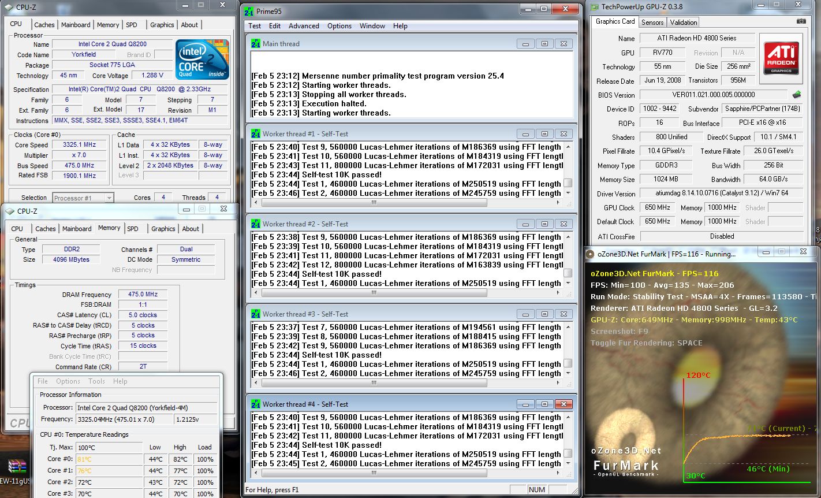The width and height of the screenshot is (821, 498).
Task: Click the Worker thread #4 window icon
Action: [x=256, y=404]
